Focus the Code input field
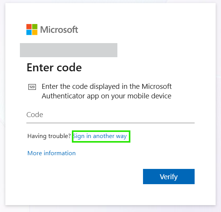The height and width of the screenshot is (212, 221). pos(110,115)
